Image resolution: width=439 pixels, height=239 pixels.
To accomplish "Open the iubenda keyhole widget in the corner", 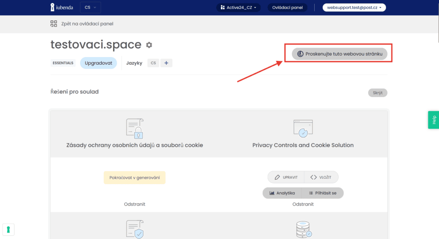I will [x=9, y=230].
